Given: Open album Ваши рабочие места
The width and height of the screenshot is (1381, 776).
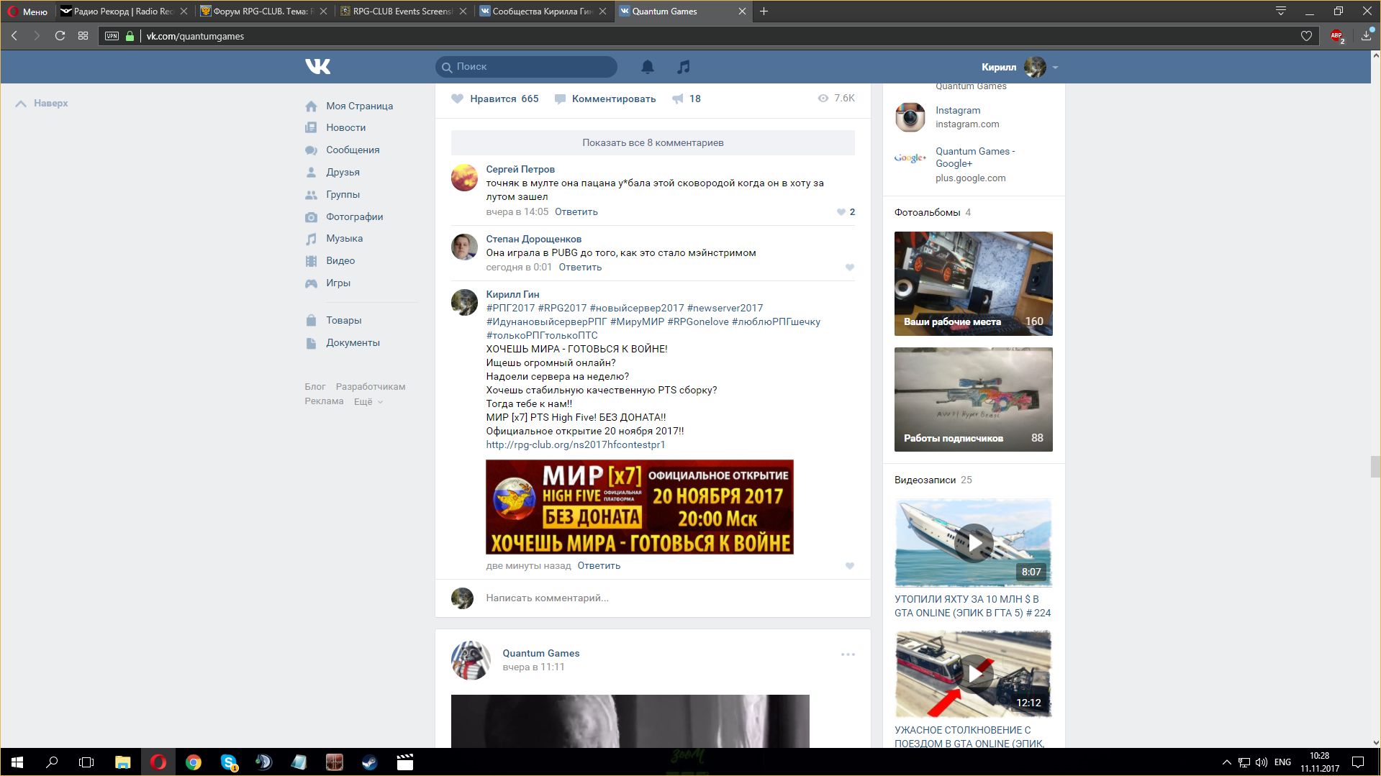Looking at the screenshot, I should pyautogui.click(x=973, y=283).
